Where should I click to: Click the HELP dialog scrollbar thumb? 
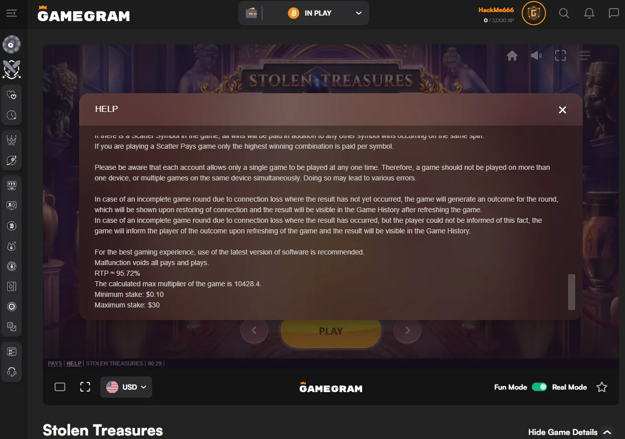571,292
